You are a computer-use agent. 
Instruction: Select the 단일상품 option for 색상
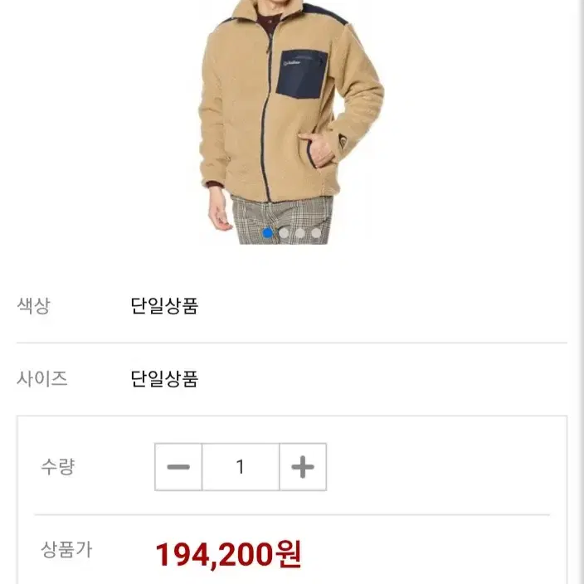tap(164, 306)
